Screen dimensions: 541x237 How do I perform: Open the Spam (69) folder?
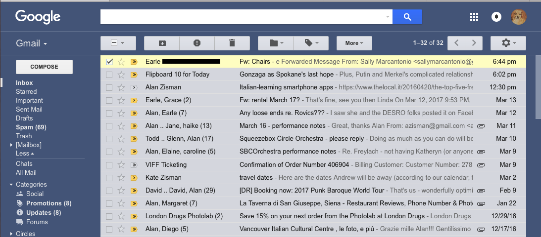(x=31, y=127)
